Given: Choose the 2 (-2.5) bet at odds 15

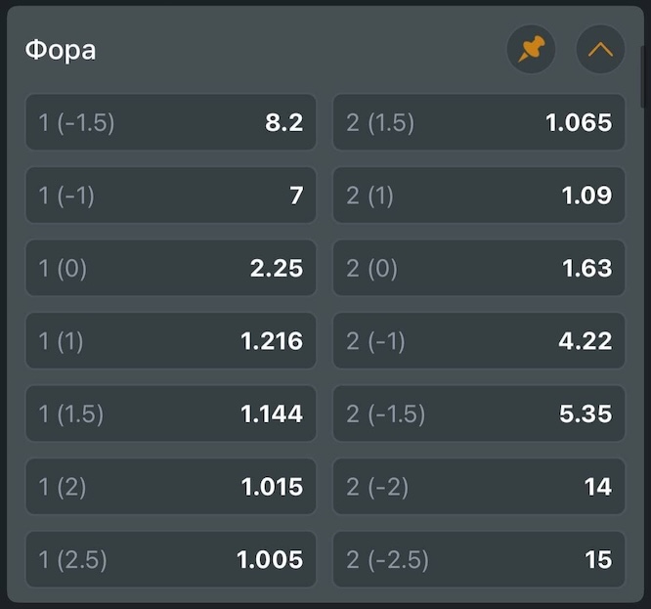Looking at the screenshot, I should [479, 559].
